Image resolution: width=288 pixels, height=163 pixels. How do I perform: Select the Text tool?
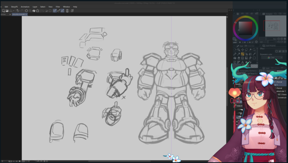click(x=243, y=62)
